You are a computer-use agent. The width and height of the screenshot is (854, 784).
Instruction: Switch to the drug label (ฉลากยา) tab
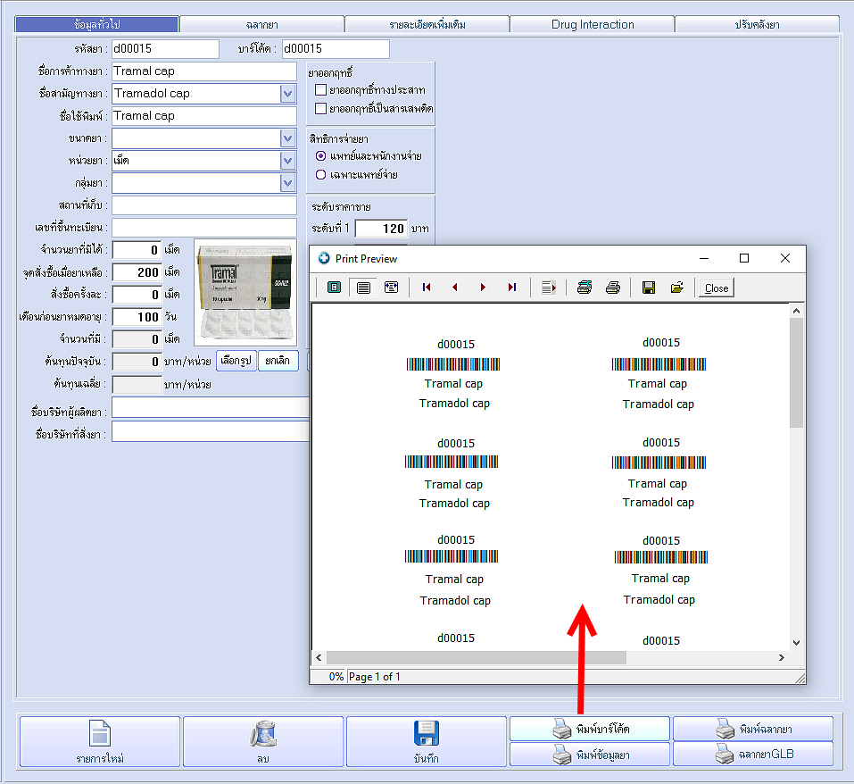click(x=262, y=24)
